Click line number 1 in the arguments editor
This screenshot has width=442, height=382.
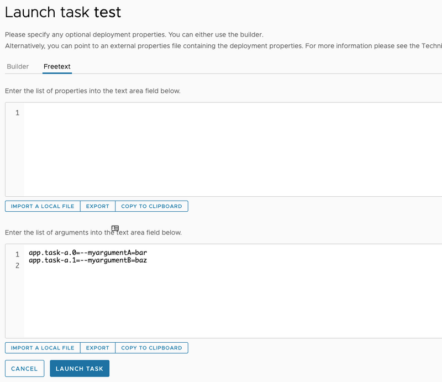tap(16, 254)
